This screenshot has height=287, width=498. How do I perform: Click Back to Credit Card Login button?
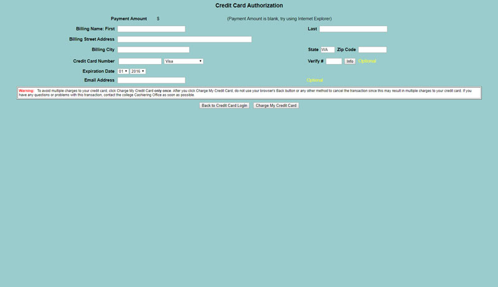click(224, 105)
